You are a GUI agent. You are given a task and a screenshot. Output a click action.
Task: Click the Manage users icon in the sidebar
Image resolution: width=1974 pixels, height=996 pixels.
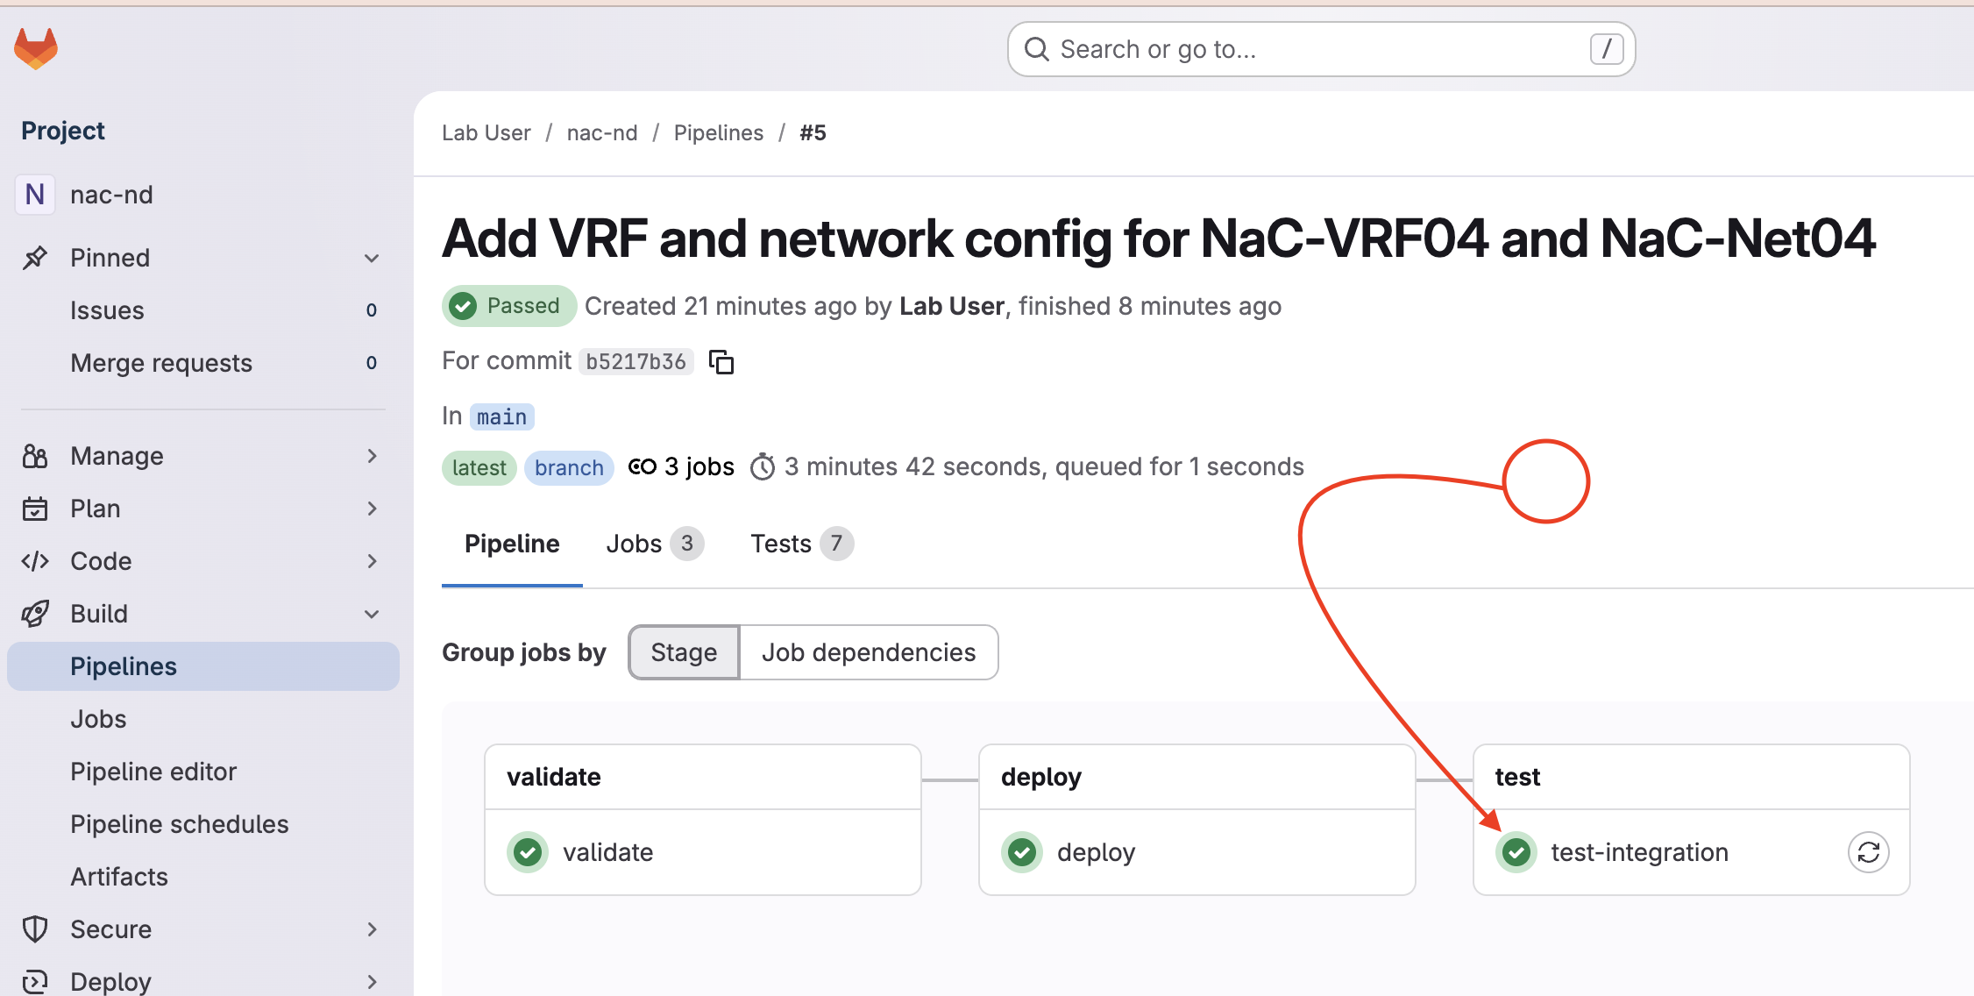(35, 456)
